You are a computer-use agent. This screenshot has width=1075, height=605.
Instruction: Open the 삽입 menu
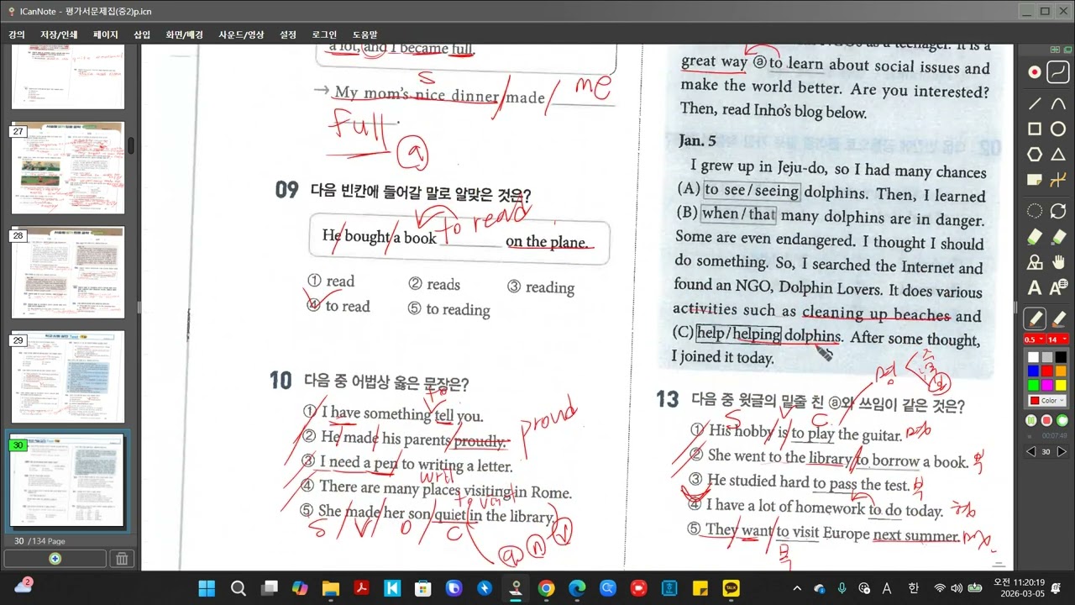(x=142, y=34)
